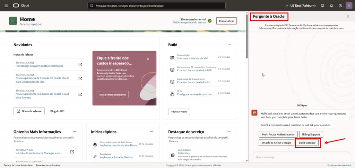Open the hamburger navigation menu
The height and width of the screenshot is (168, 355).
click(6, 6)
